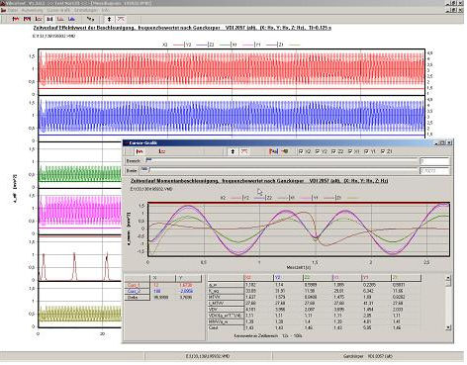Click the Y1 column header in results table
Viewport: 467px width, 365px height.
click(377, 278)
